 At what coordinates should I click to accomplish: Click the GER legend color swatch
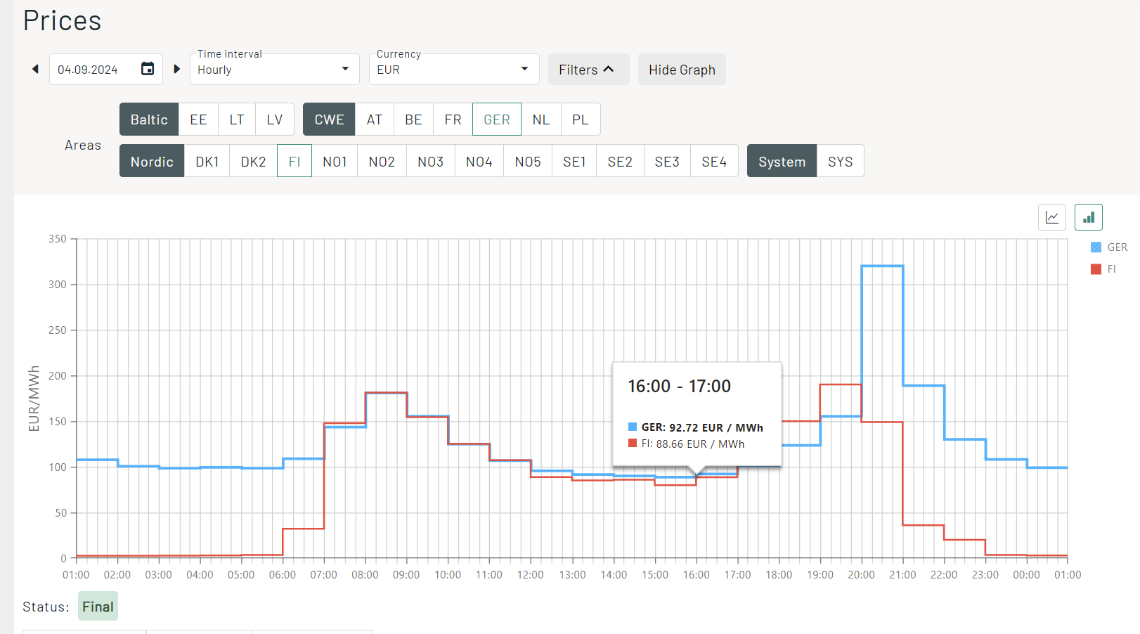pos(1096,247)
